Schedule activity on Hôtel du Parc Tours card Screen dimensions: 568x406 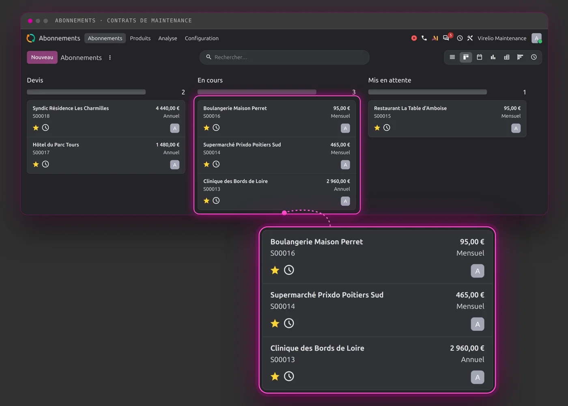(45, 164)
